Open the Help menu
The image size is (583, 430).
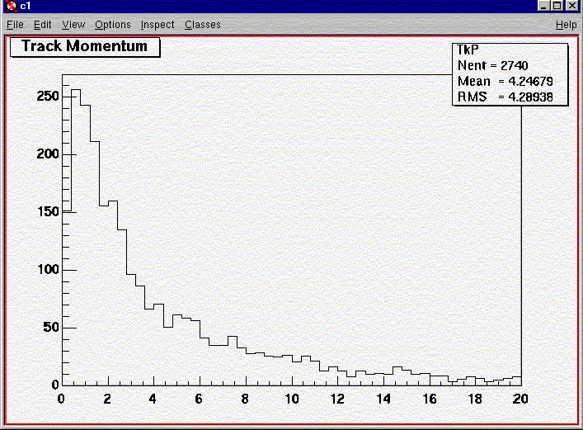point(566,25)
